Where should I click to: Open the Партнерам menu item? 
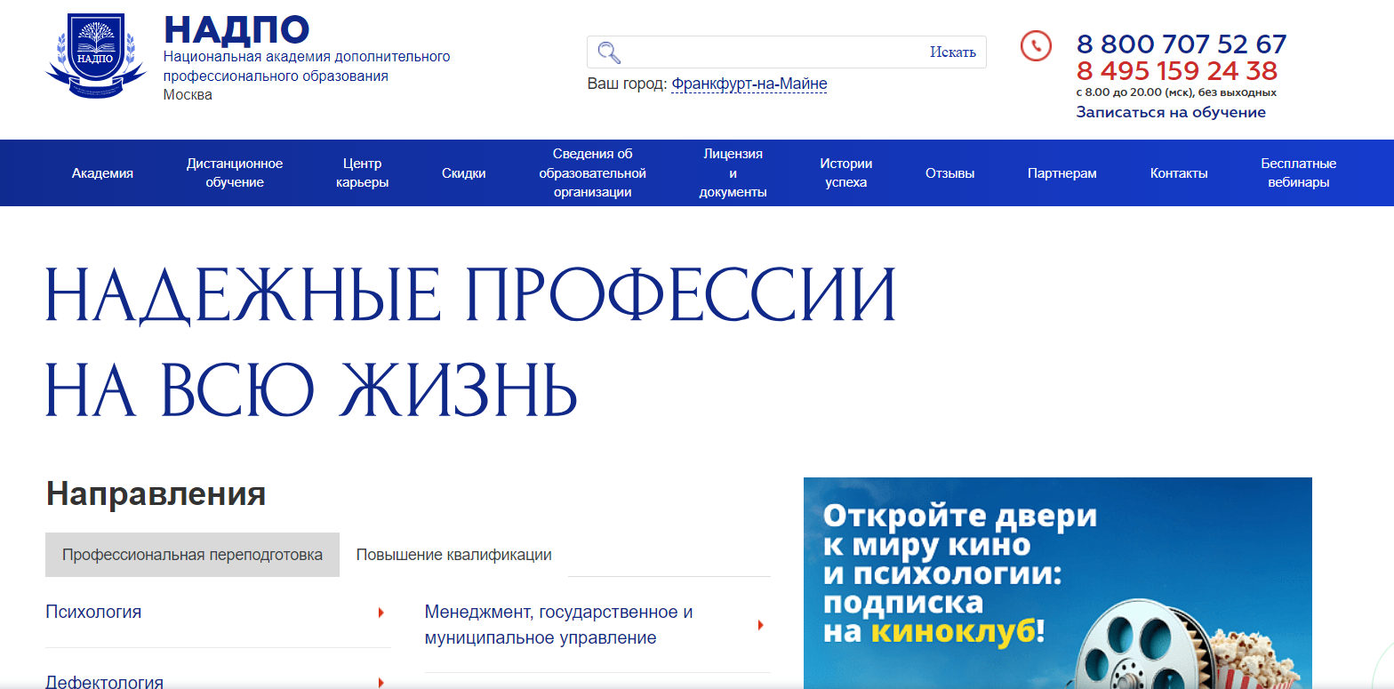tap(1062, 173)
